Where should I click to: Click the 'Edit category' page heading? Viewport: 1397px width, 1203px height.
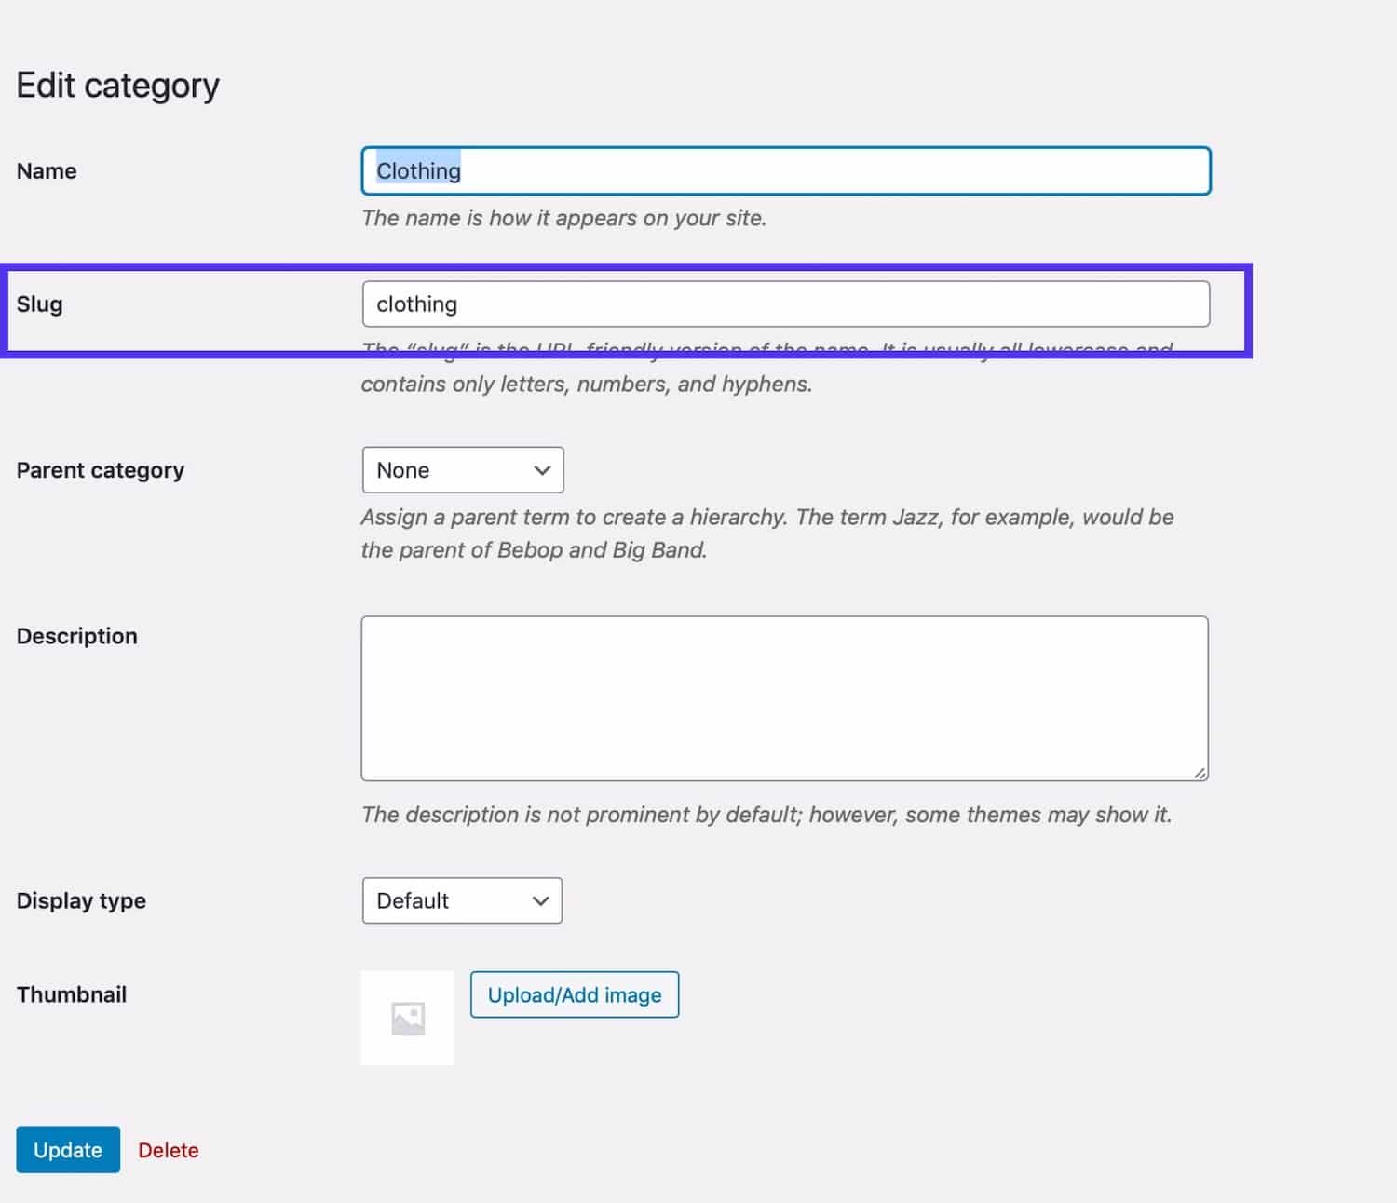click(118, 85)
